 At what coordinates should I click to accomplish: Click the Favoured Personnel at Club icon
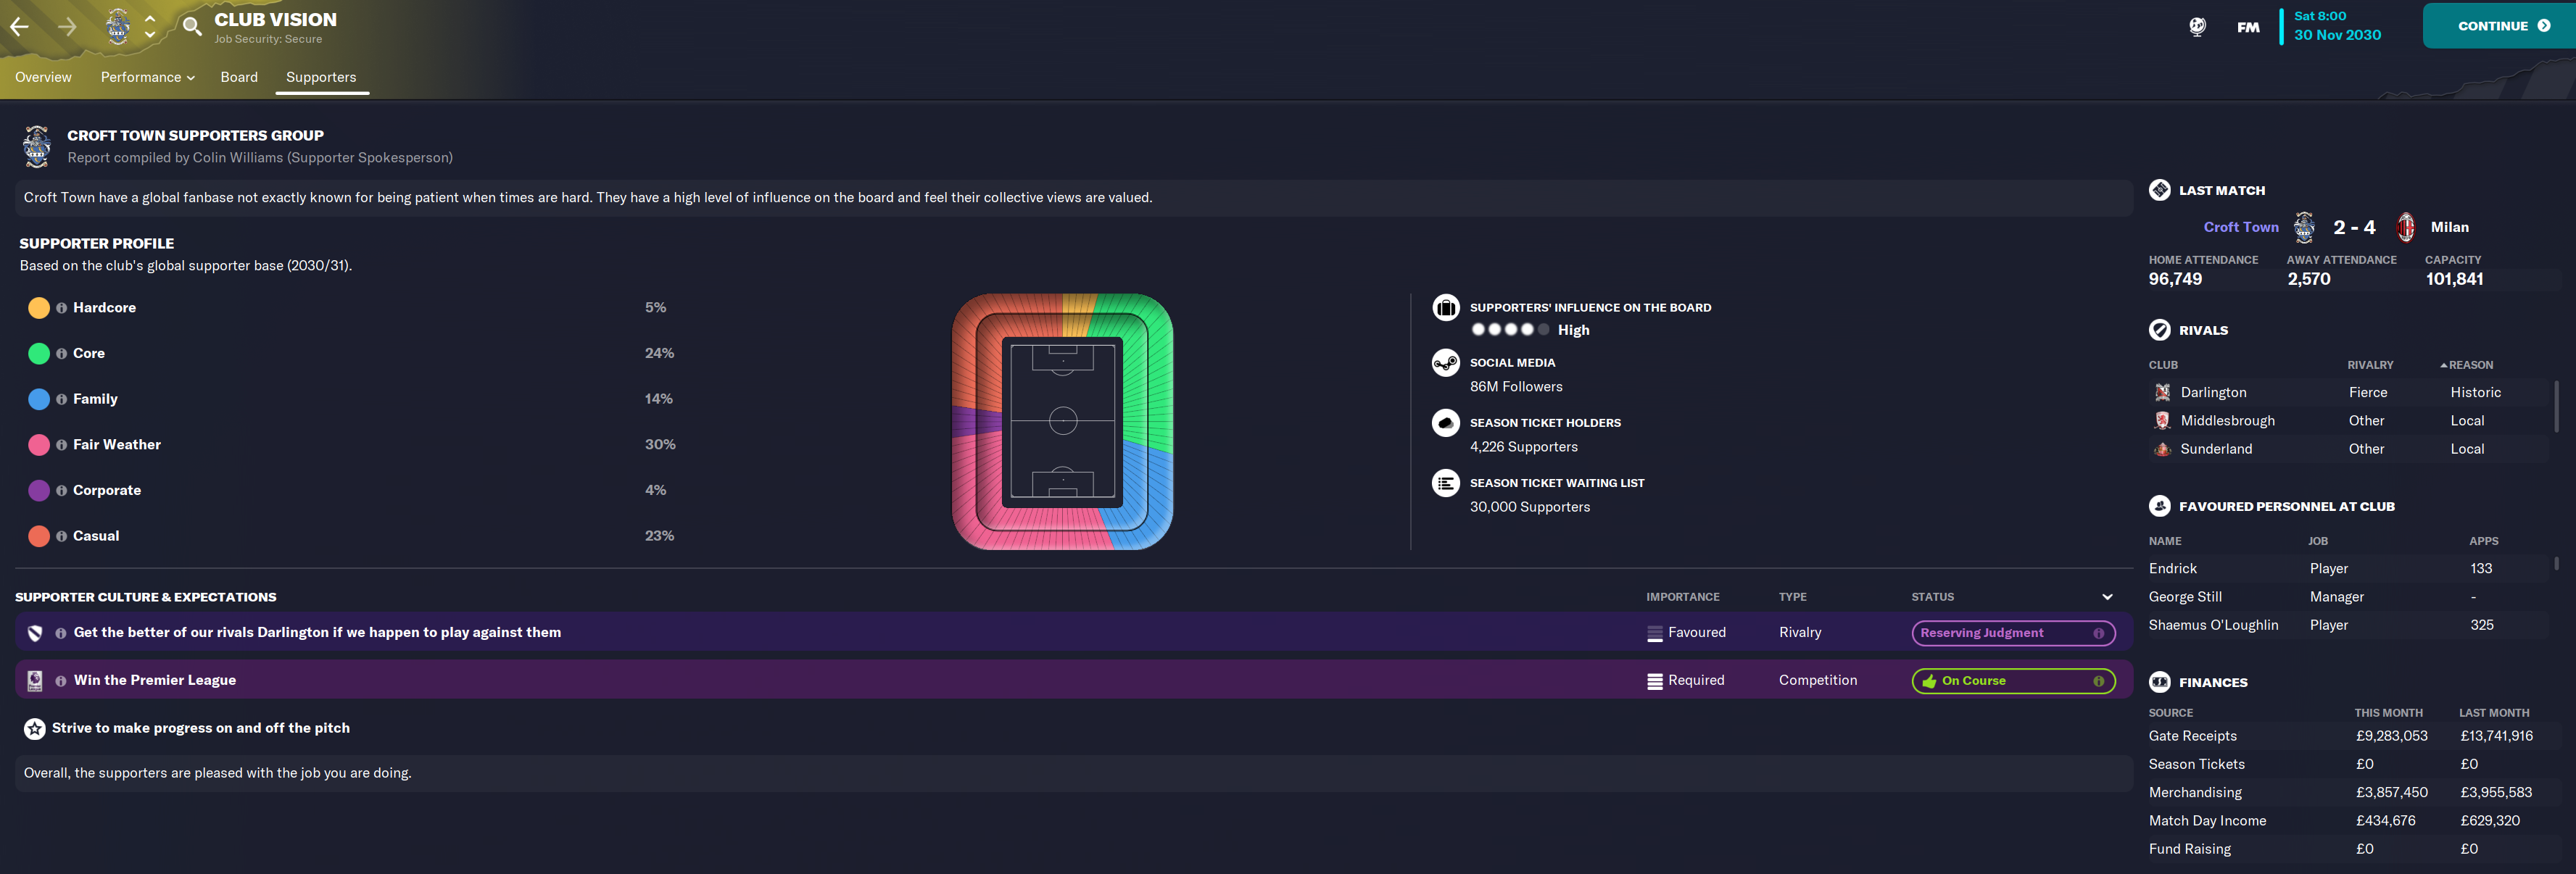[x=2159, y=506]
